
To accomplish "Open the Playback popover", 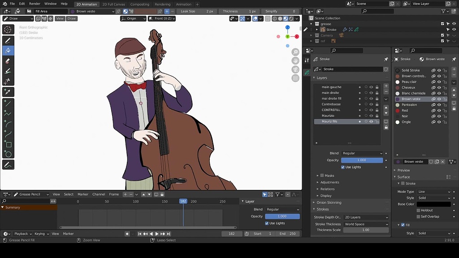I will pyautogui.click(x=23, y=234).
